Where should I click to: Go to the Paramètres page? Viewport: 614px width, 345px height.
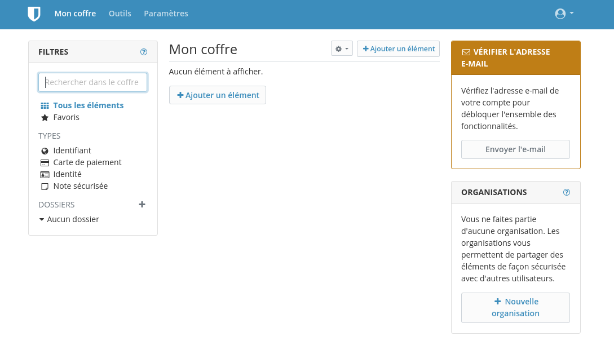pyautogui.click(x=166, y=14)
